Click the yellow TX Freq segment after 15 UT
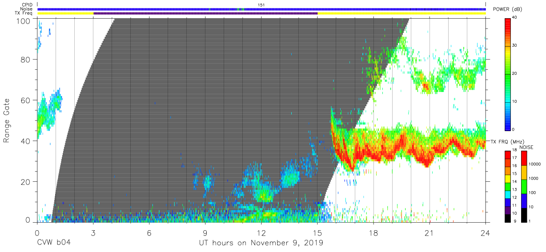The width and height of the screenshot is (546, 252). click(401, 13)
